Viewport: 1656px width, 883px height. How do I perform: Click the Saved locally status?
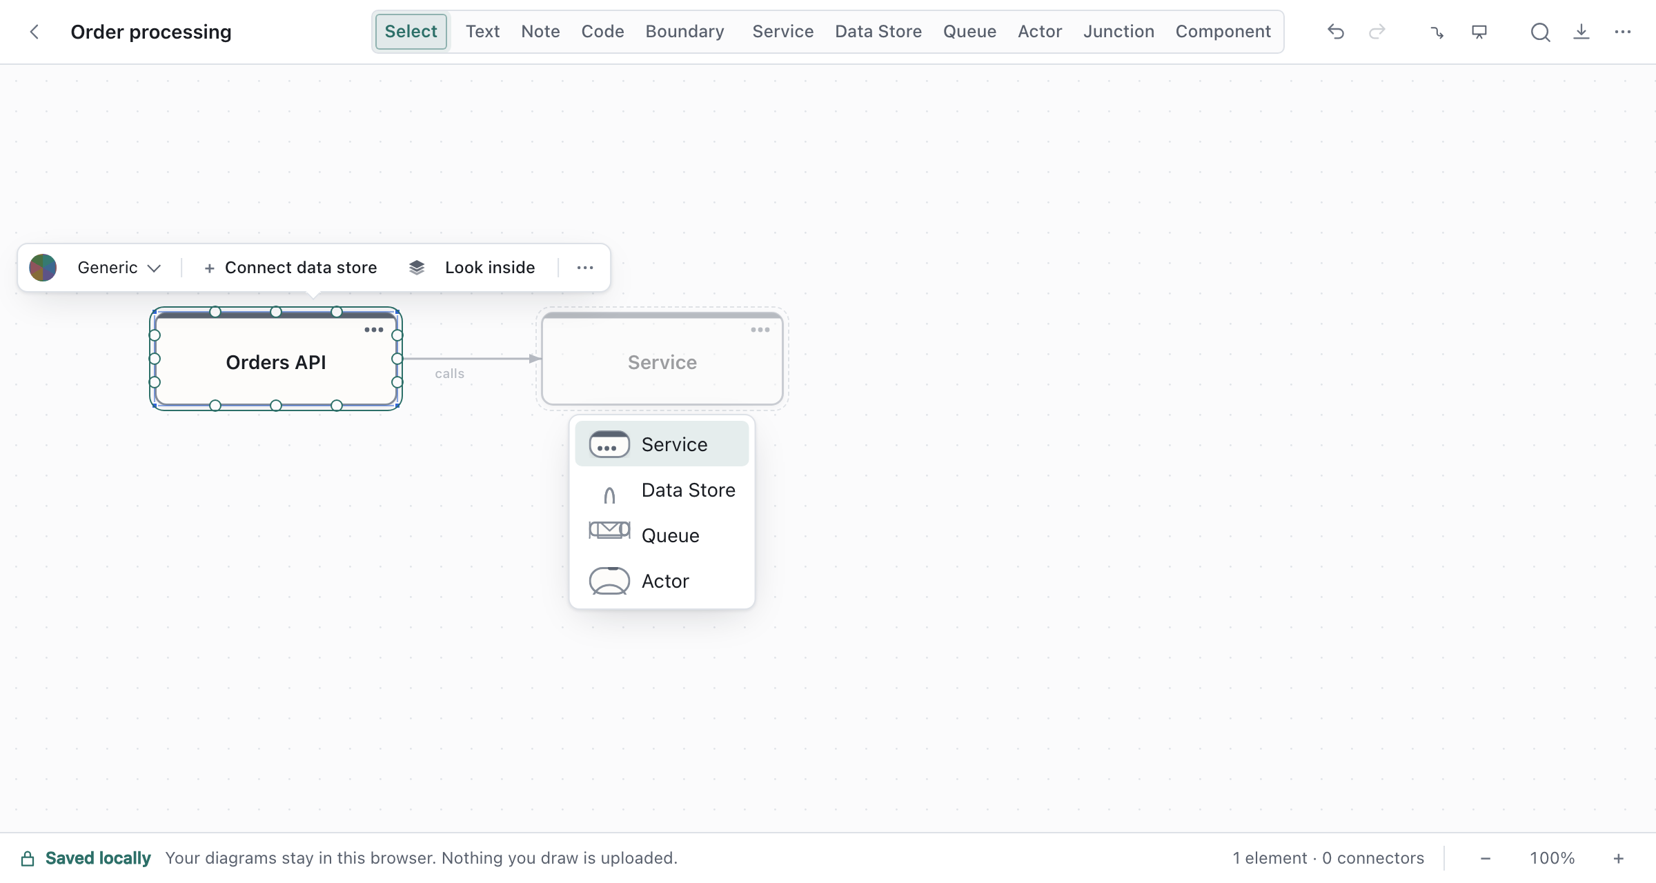pos(98,858)
